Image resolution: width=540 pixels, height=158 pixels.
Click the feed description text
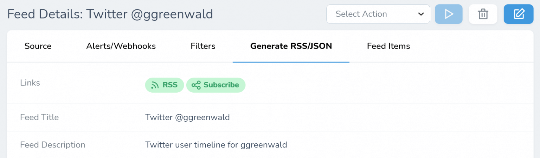click(x=216, y=145)
